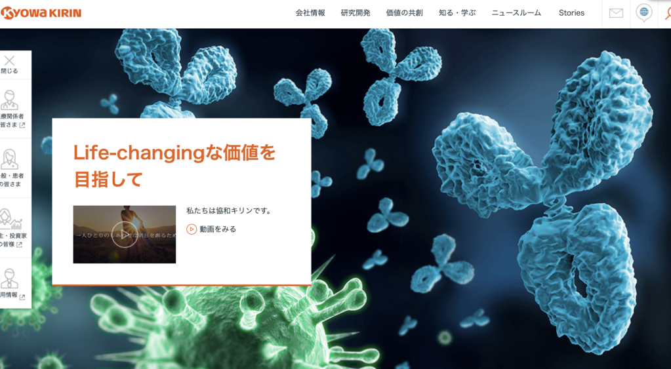Click the 動画をみる link text

(218, 229)
